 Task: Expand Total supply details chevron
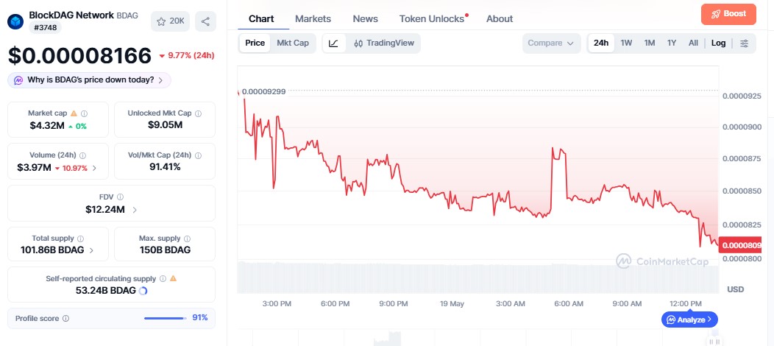pos(91,250)
